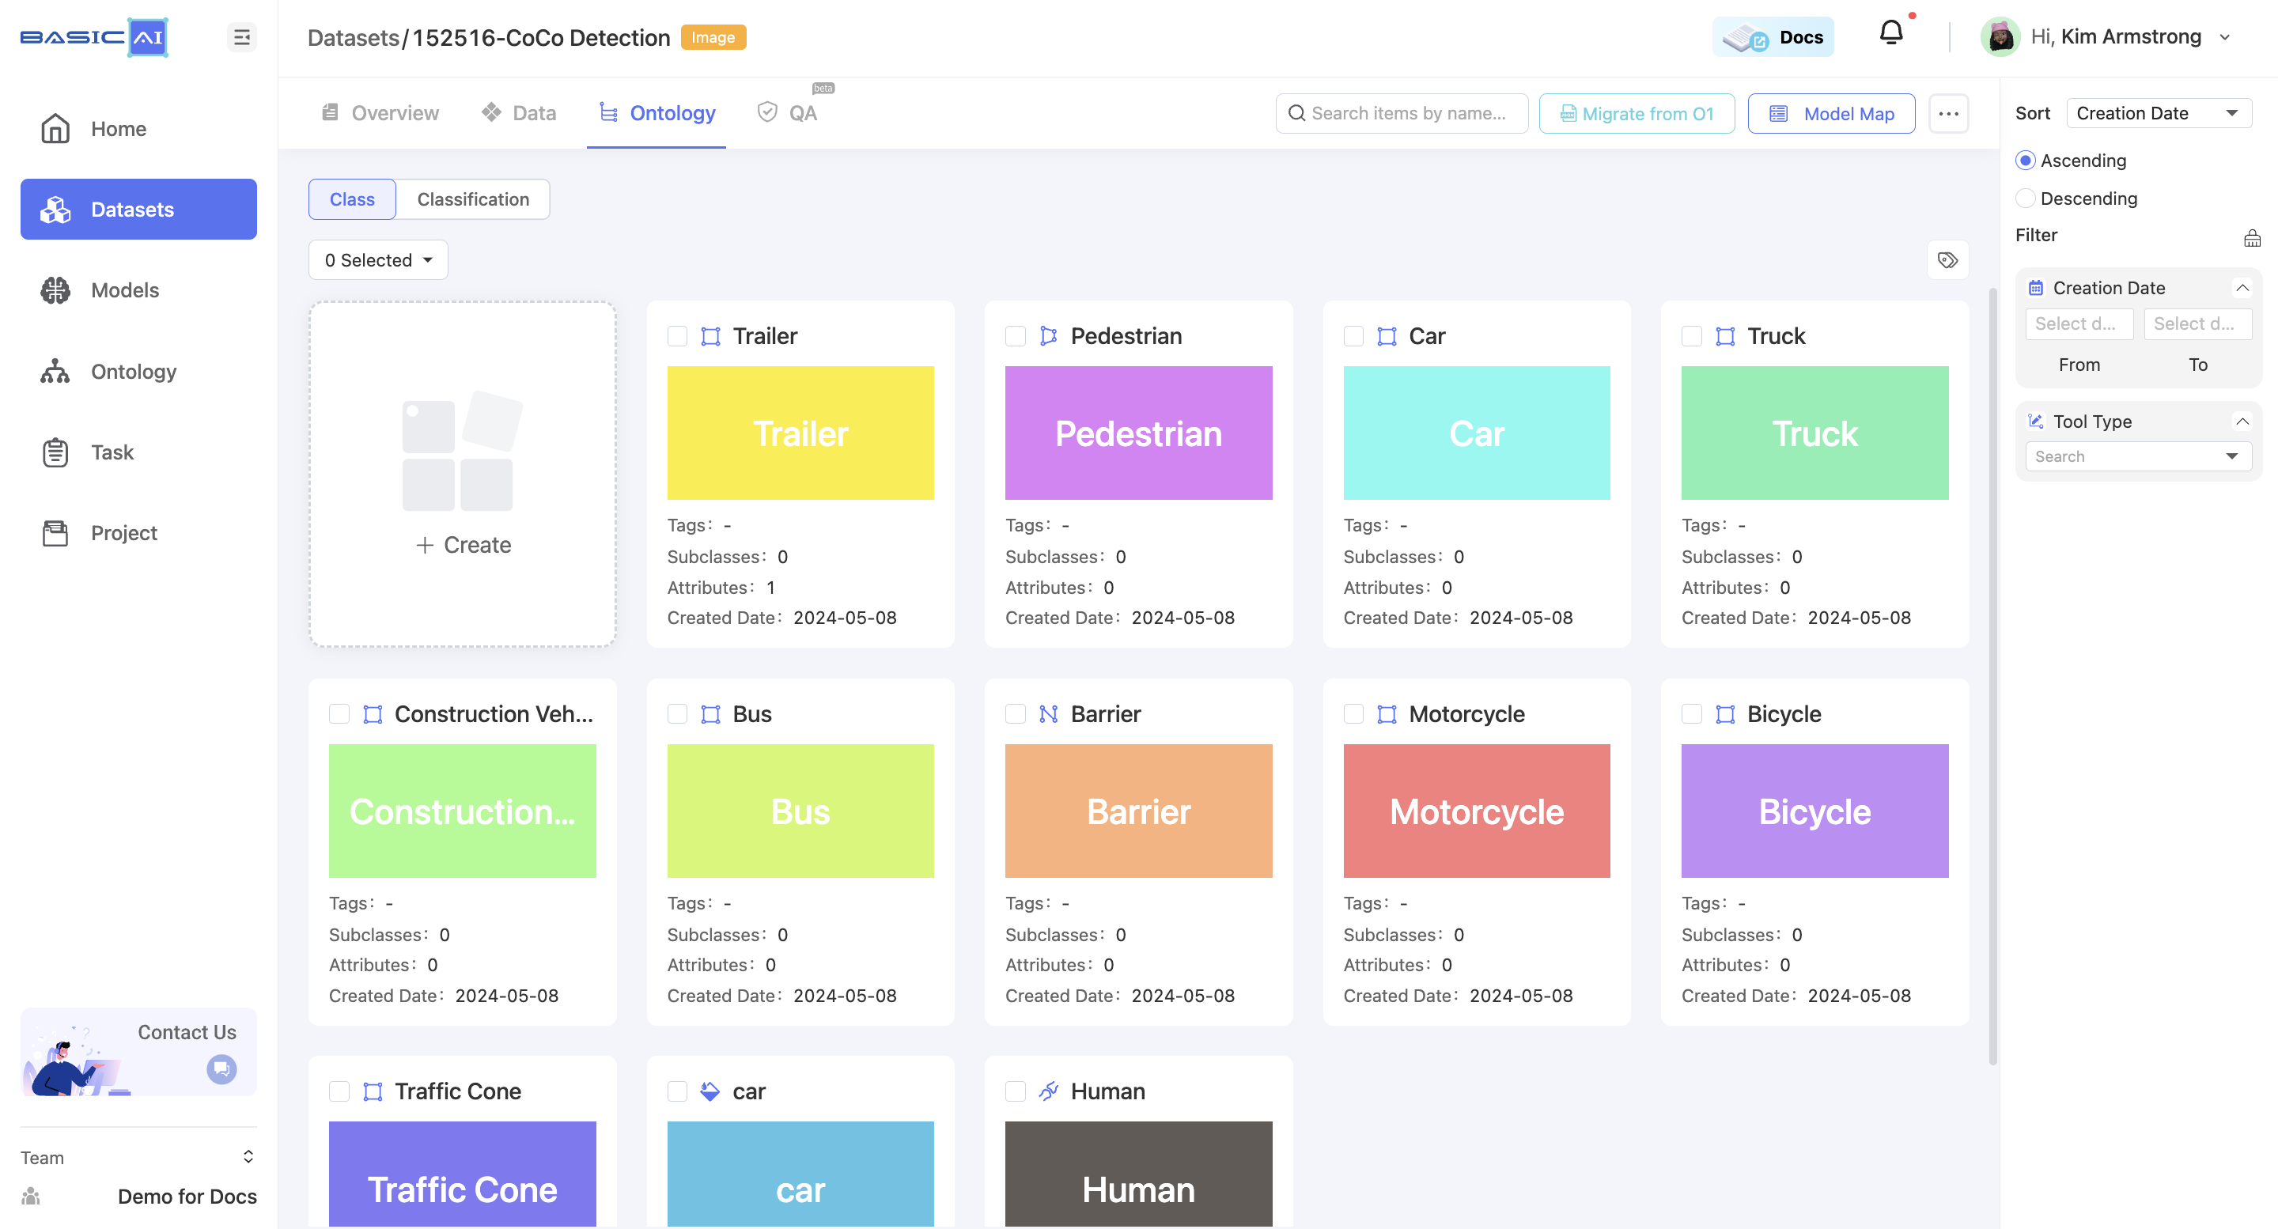This screenshot has width=2278, height=1229.
Task: Expand the Kim Armstrong user menu
Action: click(2225, 37)
